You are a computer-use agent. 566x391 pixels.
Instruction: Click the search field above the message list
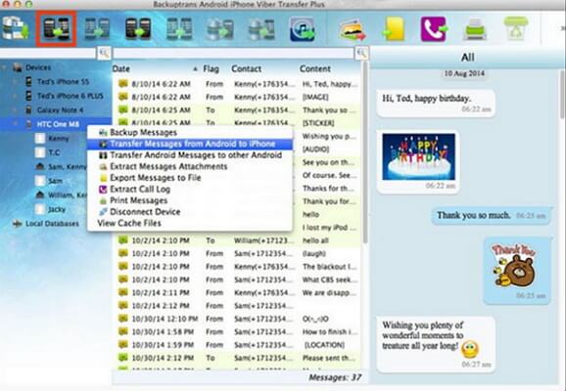(x=234, y=54)
